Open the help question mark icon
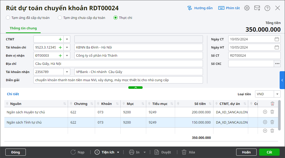 coord(267,8)
